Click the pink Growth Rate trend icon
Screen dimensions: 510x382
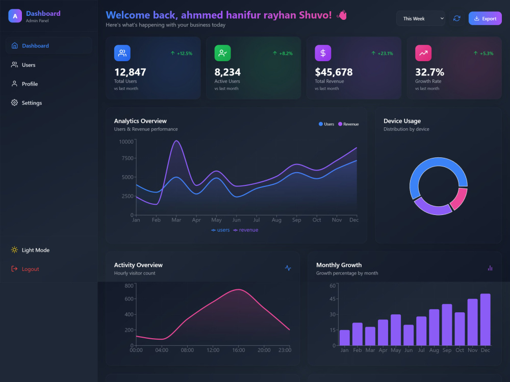click(x=423, y=53)
